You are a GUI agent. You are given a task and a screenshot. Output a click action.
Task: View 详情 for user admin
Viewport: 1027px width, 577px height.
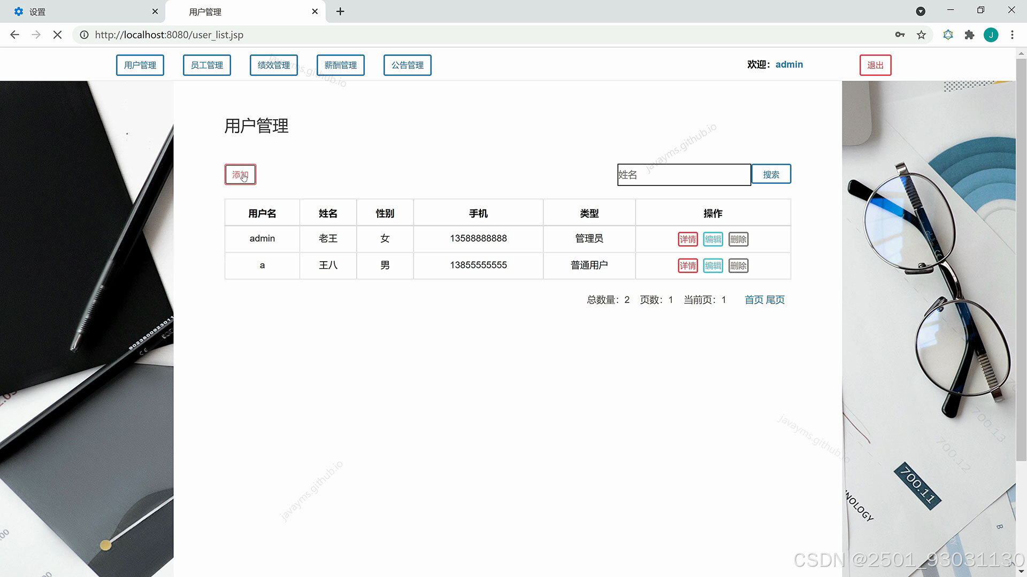pos(688,239)
